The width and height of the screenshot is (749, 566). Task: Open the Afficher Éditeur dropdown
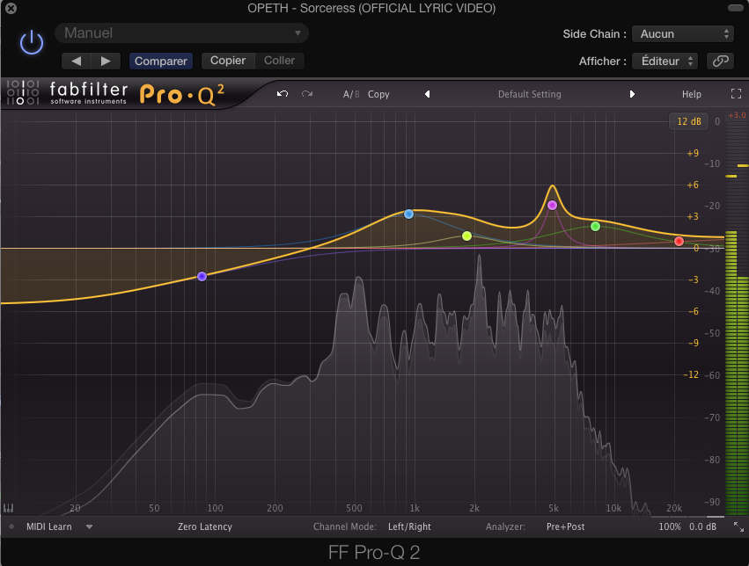pyautogui.click(x=665, y=61)
